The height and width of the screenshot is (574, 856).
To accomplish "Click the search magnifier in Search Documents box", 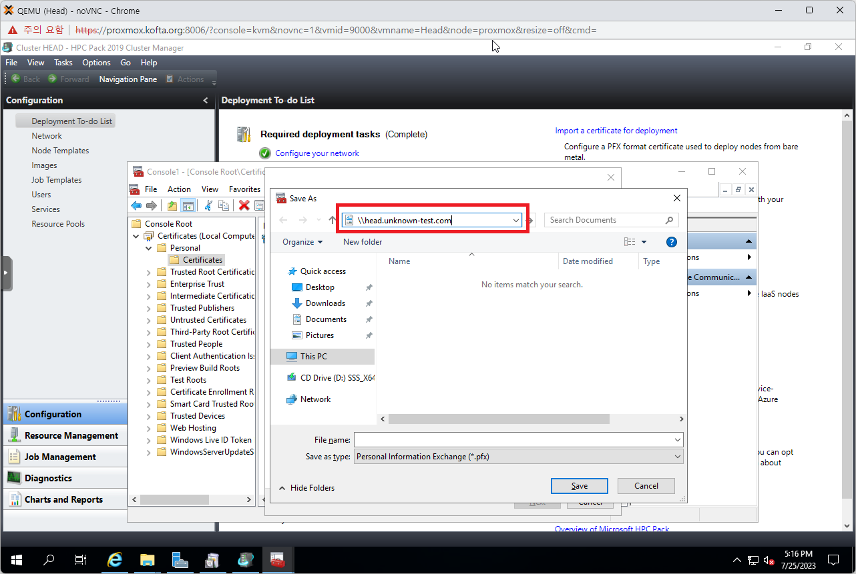I will click(x=669, y=220).
